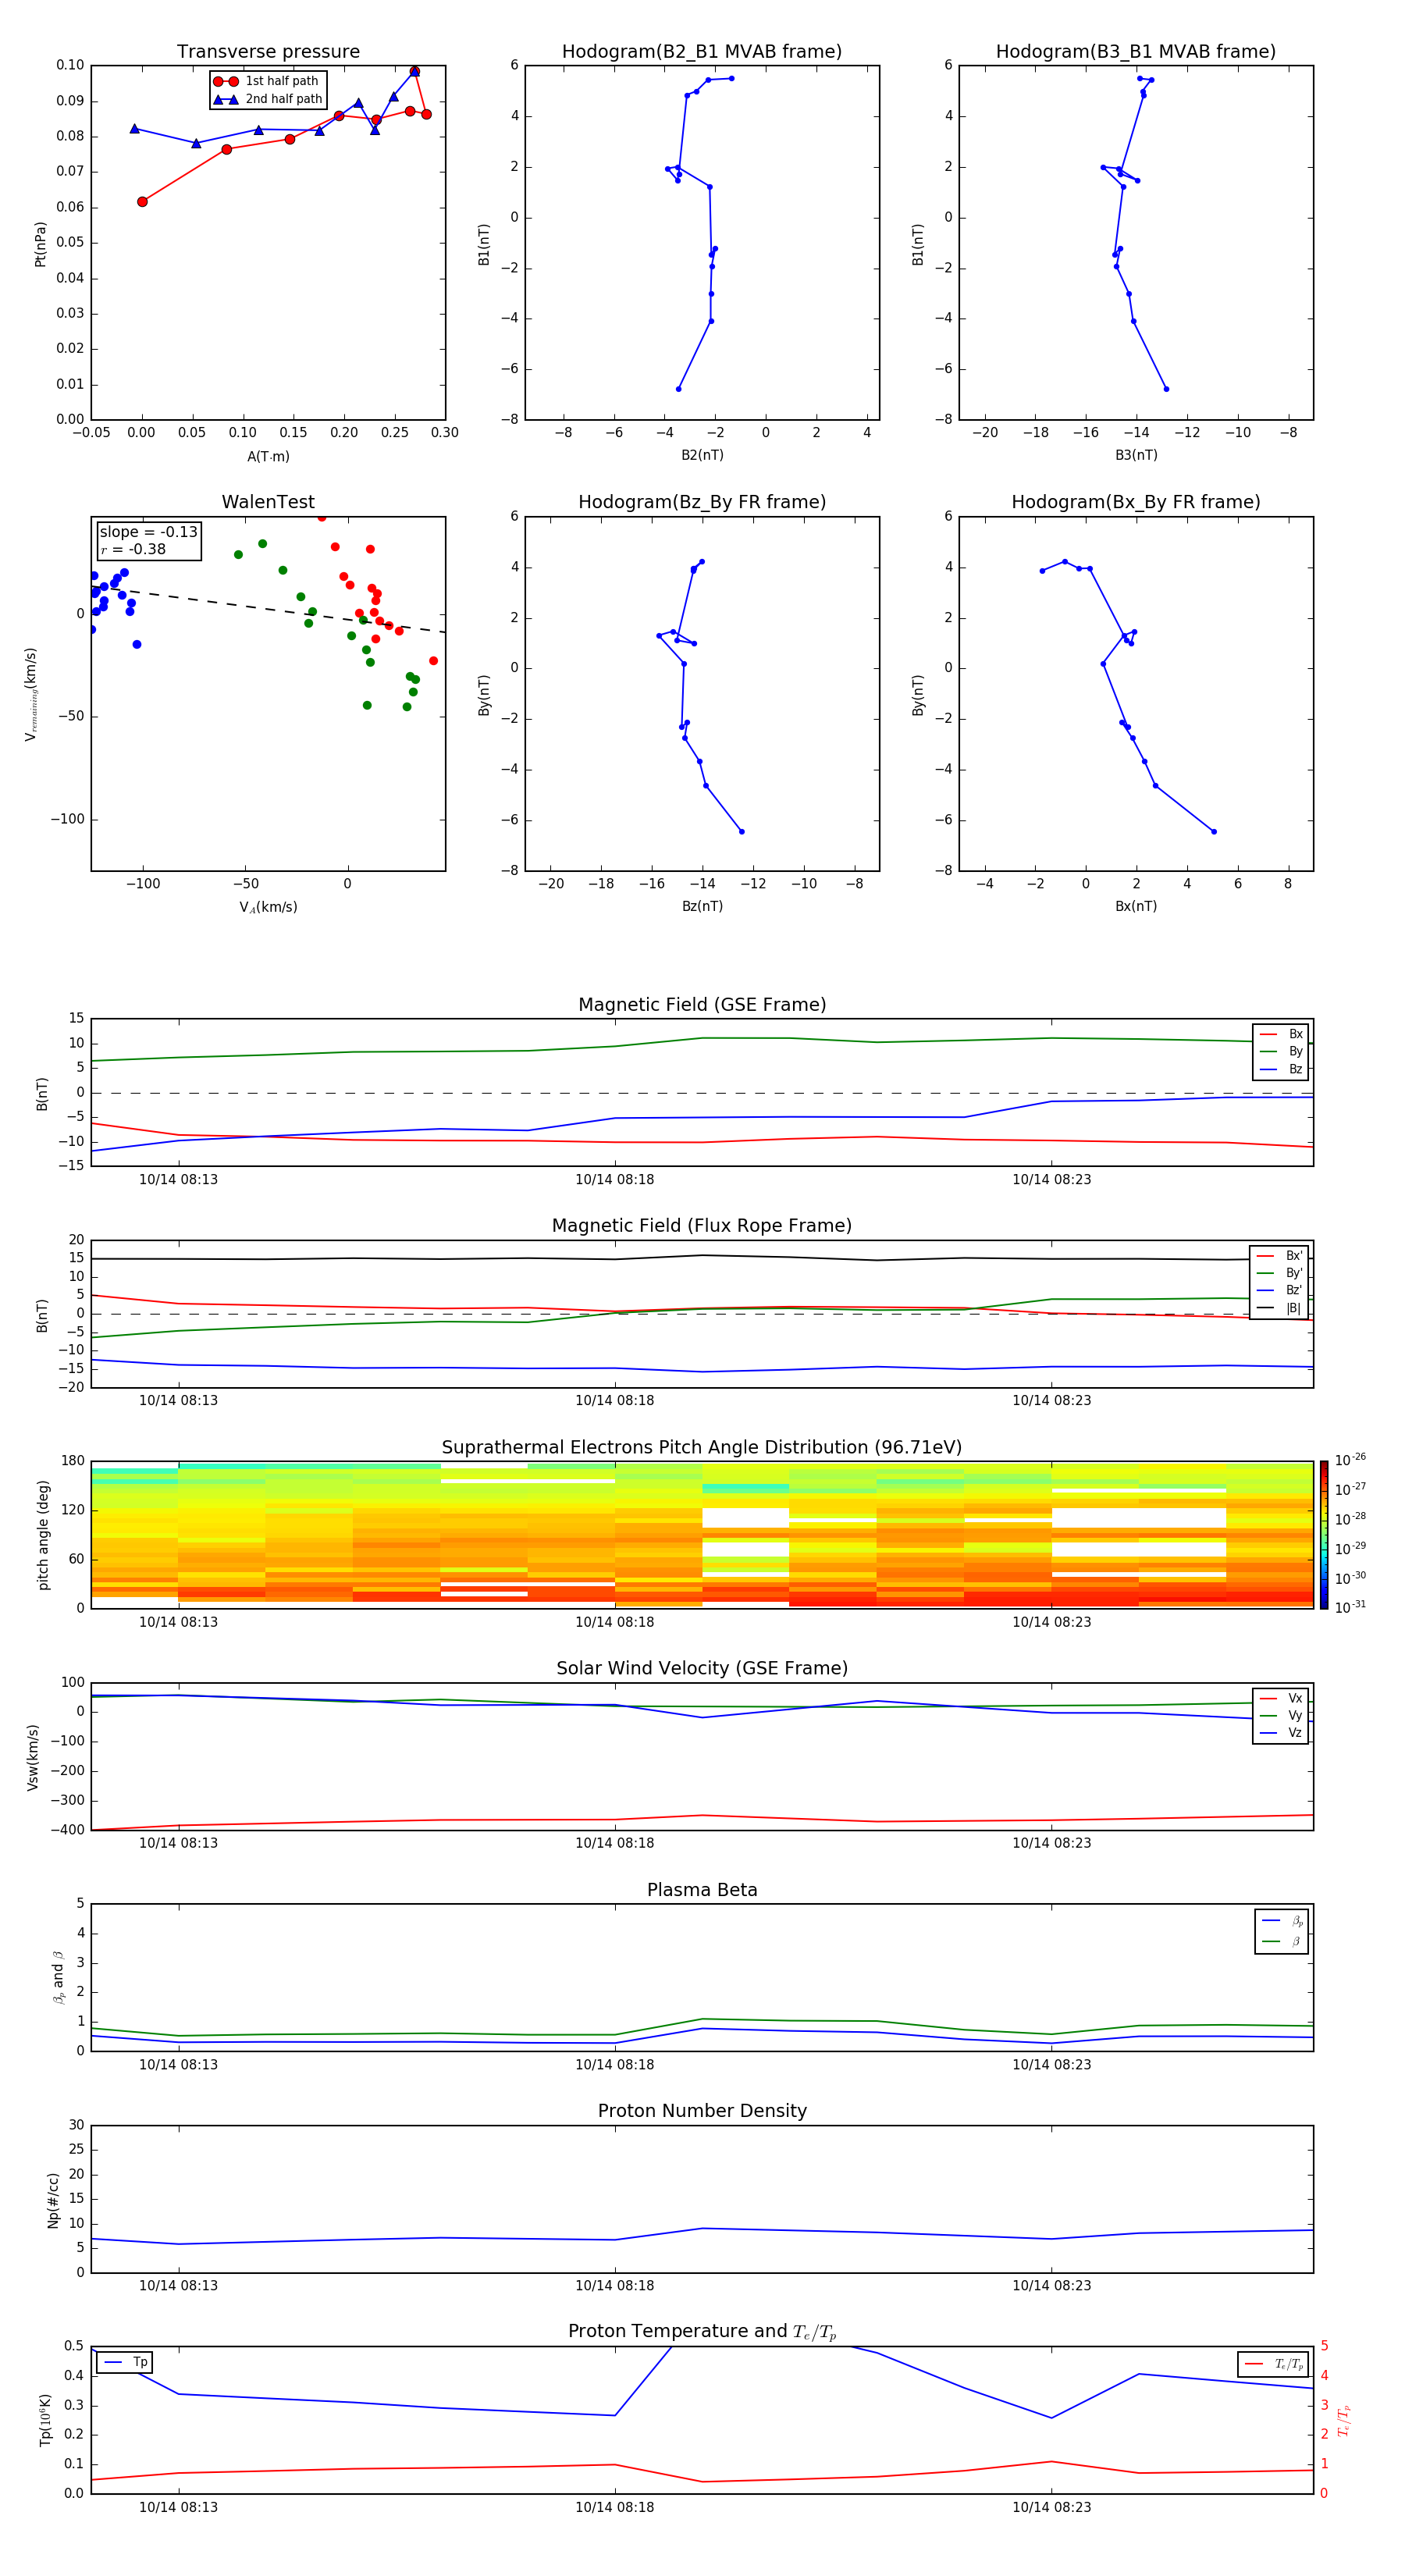Click the "Proton Number Density" title
Image resolution: width=1405 pixels, height=2576 pixels.
pos(702,2112)
